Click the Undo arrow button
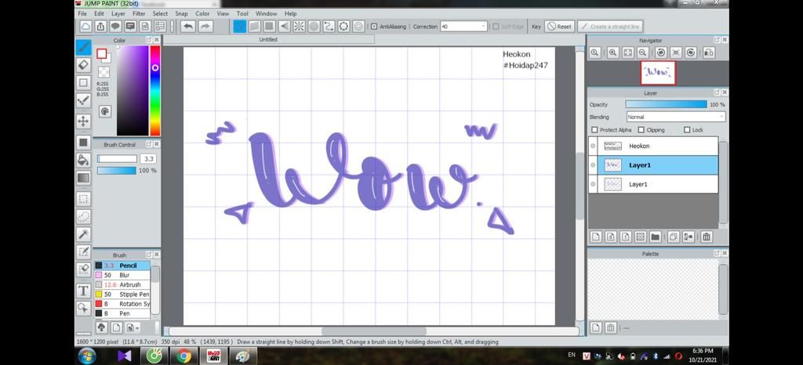Viewport: 803px width, 365px height. tap(188, 26)
